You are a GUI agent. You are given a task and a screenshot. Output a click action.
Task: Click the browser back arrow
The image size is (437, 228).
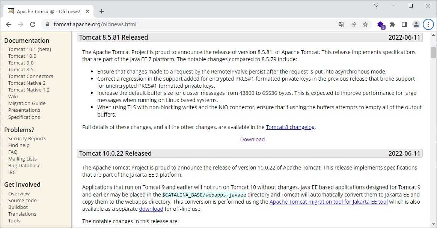click(x=9, y=24)
